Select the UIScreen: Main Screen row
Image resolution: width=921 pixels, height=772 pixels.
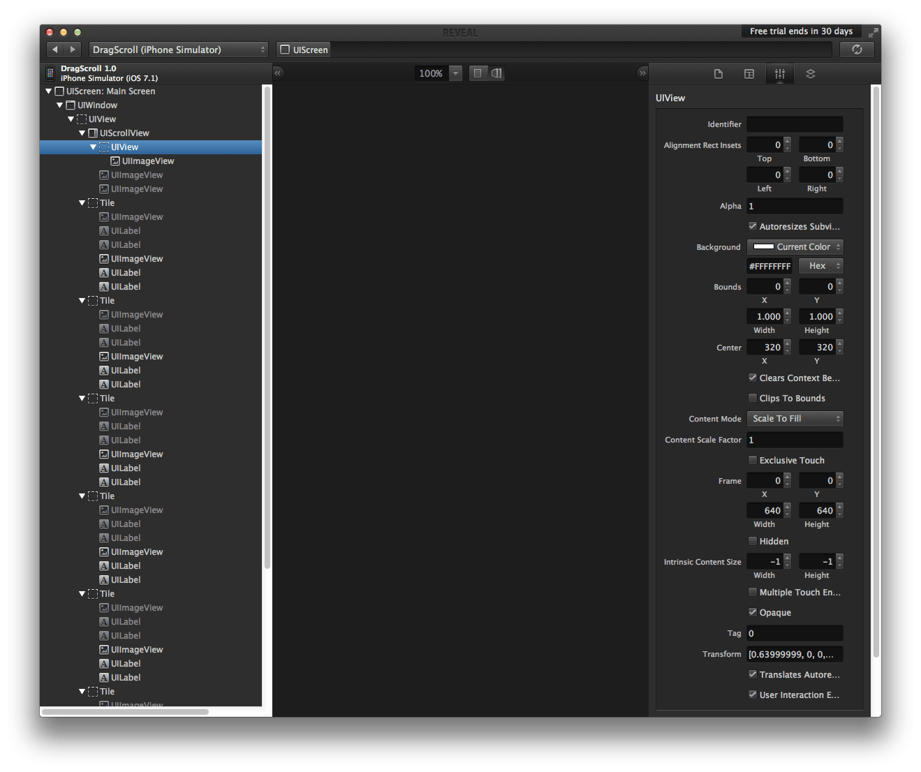coord(151,91)
